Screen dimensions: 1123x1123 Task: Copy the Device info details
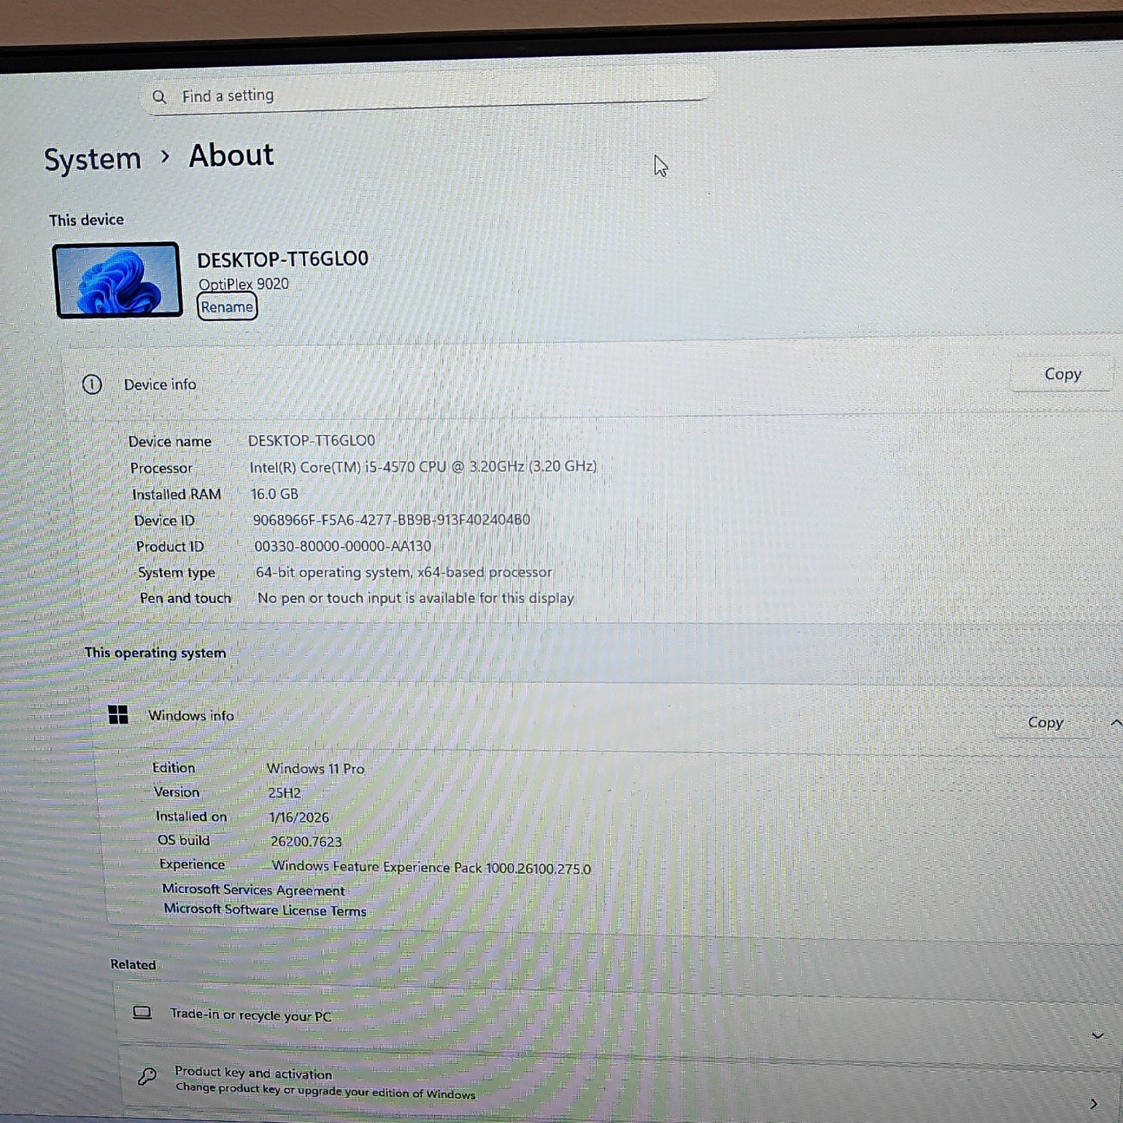[x=1062, y=375]
